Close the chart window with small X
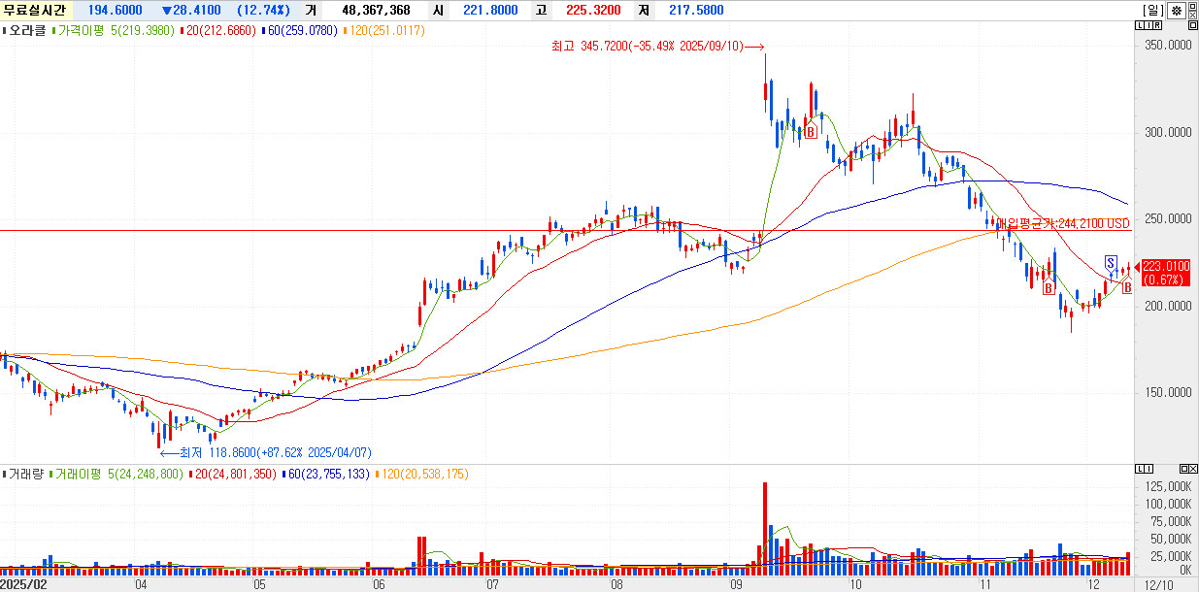The image size is (1199, 592). tap(1193, 16)
